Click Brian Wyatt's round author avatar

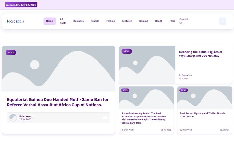pyautogui.click(x=13, y=117)
